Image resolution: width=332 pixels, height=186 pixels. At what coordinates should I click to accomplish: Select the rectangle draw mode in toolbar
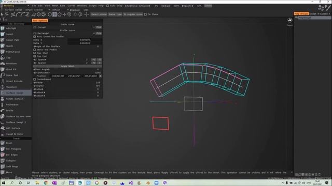coord(54,14)
